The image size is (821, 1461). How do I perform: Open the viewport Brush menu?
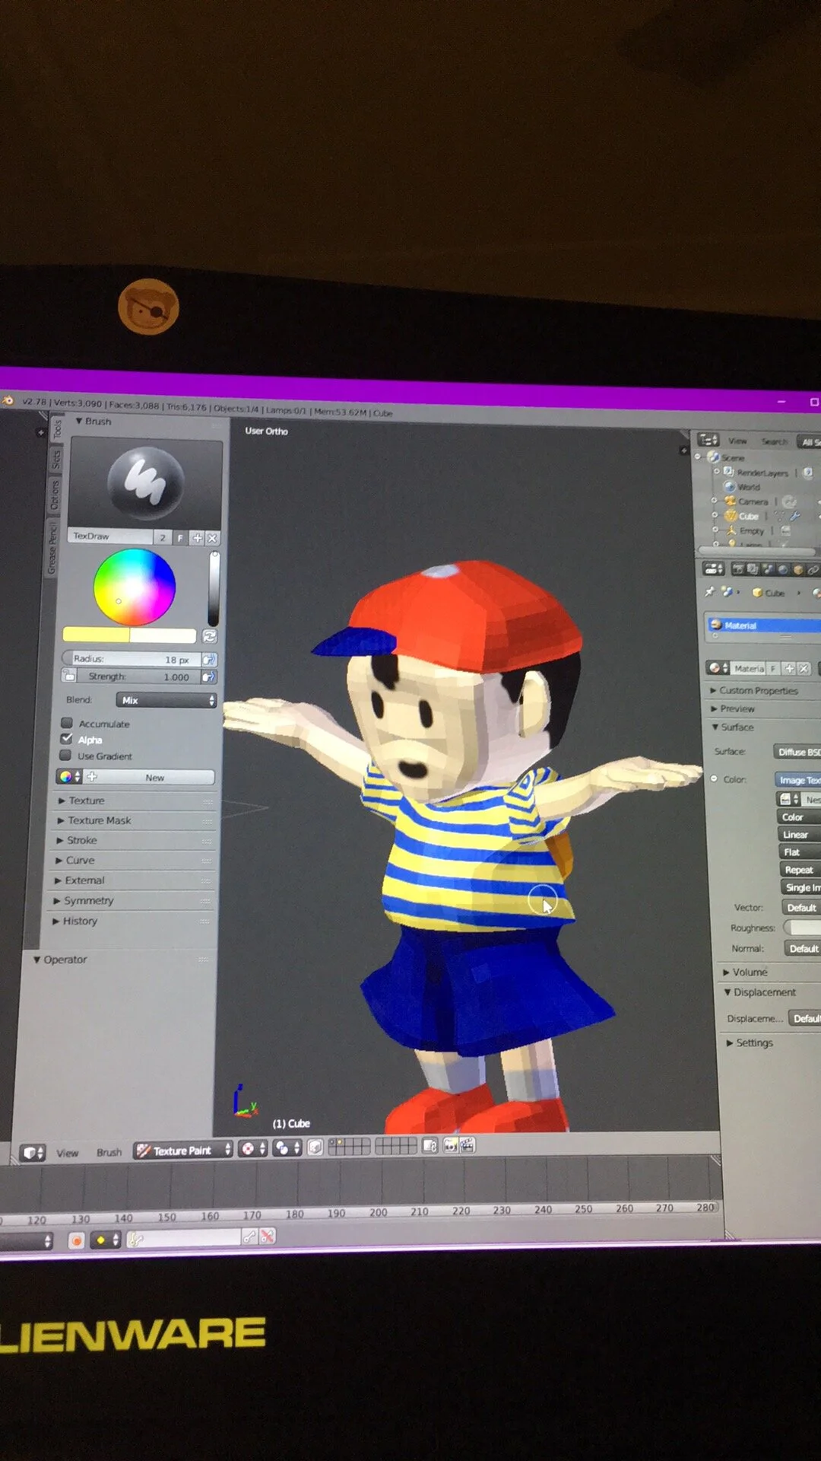point(109,1152)
